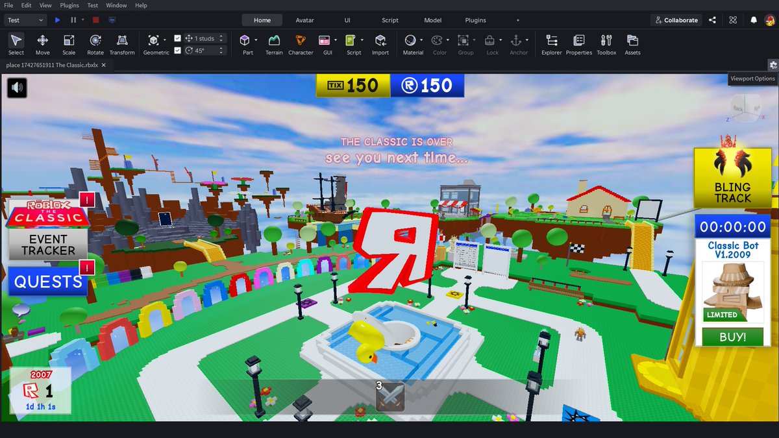Click the Anchor icon
This screenshot has width=779, height=438.
[516, 40]
